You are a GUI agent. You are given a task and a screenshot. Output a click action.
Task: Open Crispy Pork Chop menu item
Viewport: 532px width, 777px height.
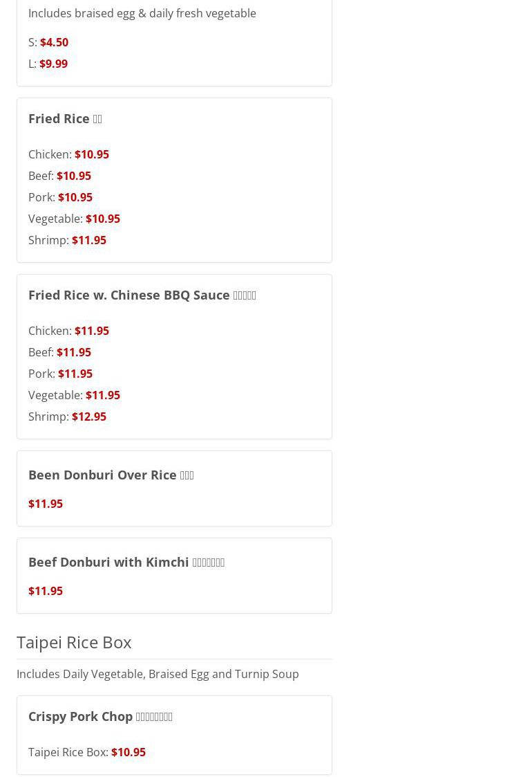point(100,716)
